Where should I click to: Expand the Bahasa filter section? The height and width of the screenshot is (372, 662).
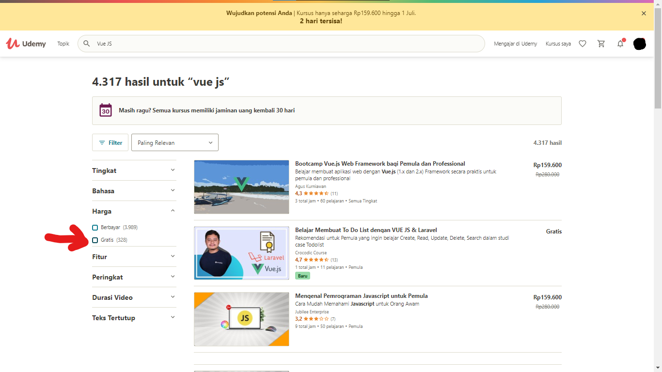(x=134, y=191)
